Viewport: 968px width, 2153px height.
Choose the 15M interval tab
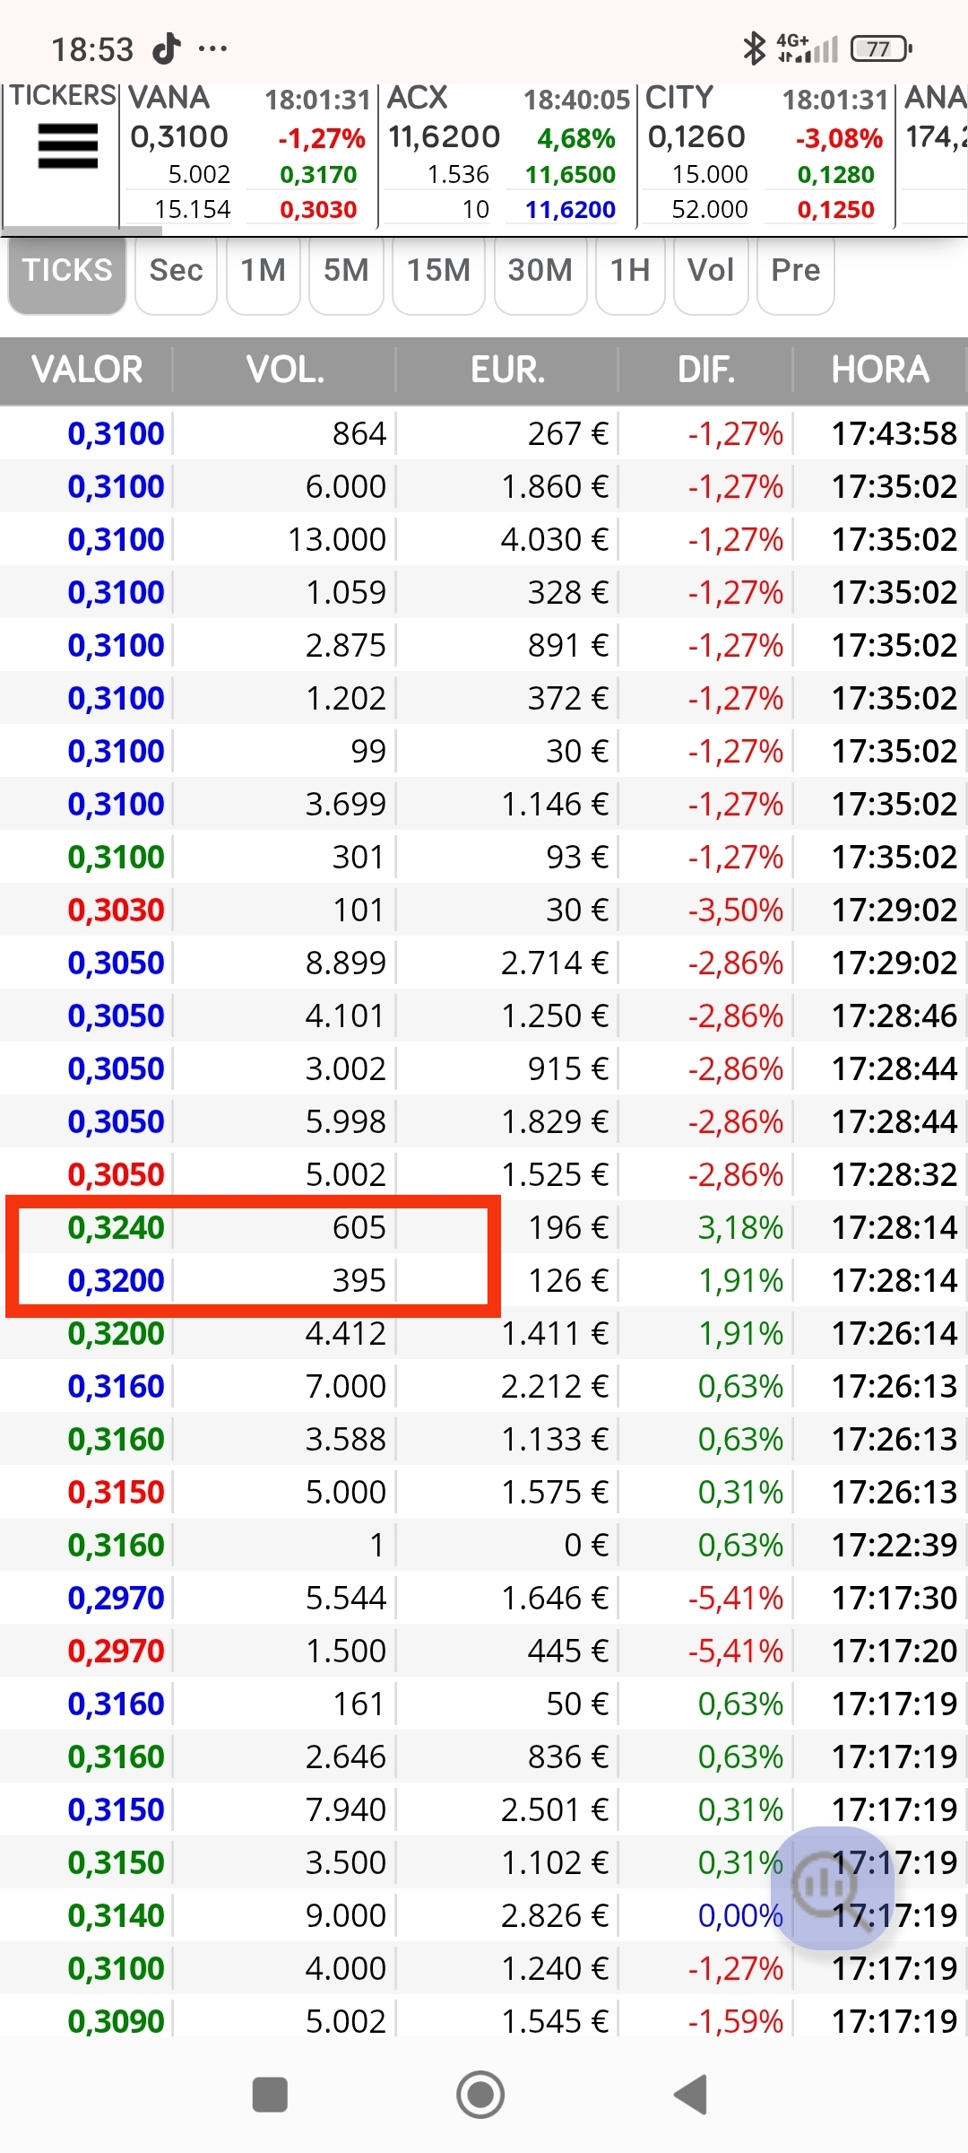(x=438, y=271)
